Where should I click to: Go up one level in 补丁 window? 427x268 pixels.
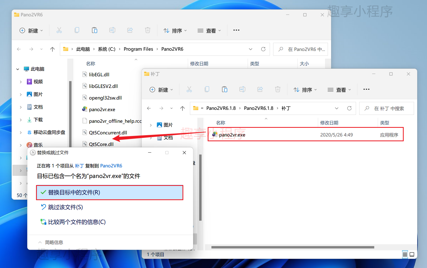[x=183, y=108]
